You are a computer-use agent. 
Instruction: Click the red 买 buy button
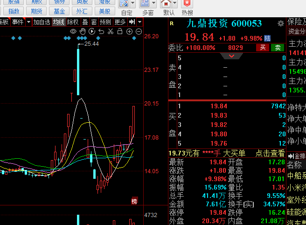tap(263, 48)
